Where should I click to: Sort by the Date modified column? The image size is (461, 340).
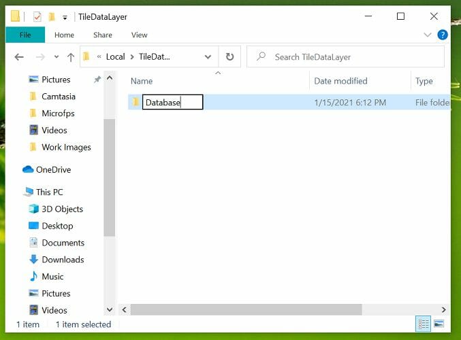(340, 81)
